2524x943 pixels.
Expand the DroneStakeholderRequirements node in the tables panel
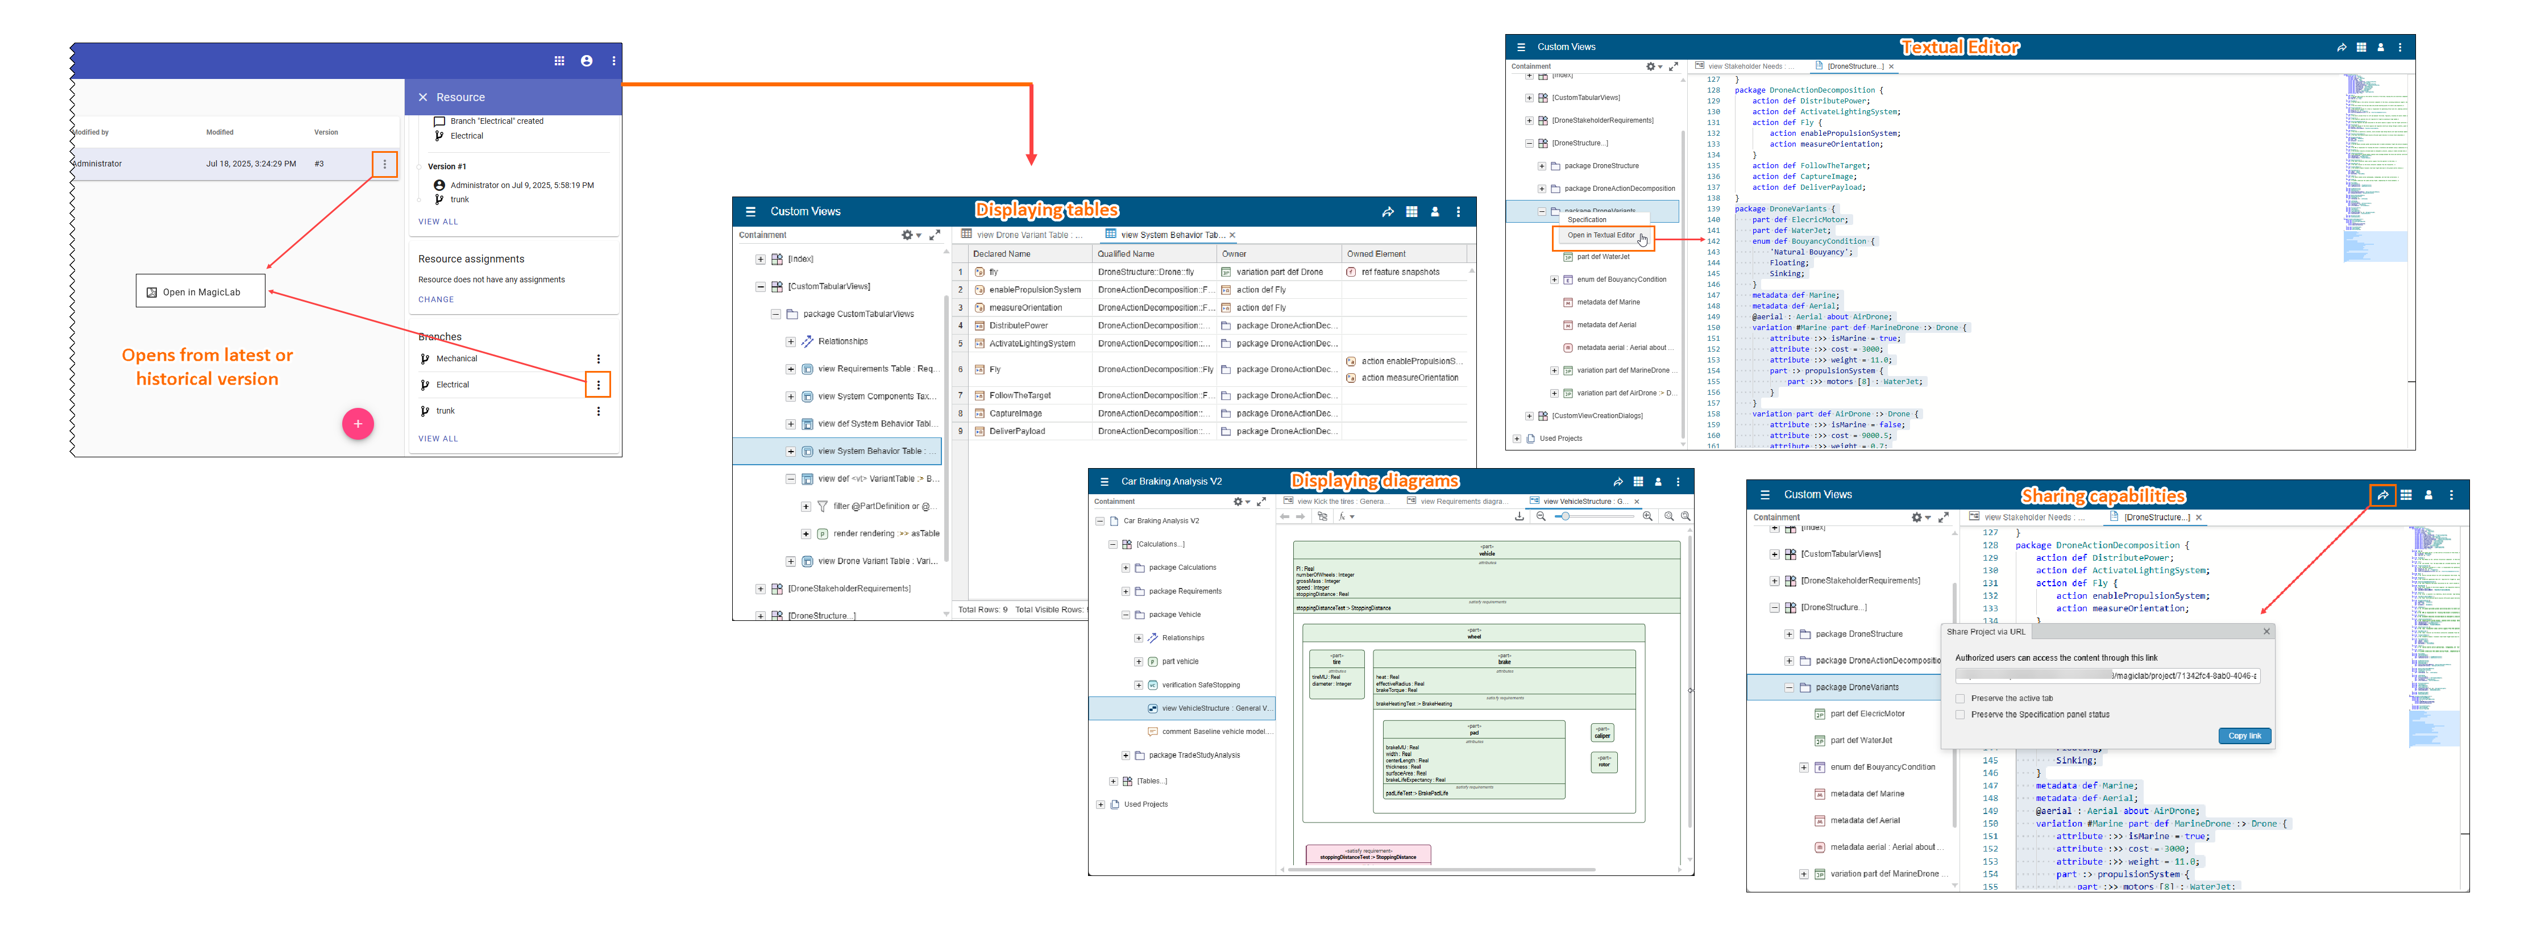(x=761, y=589)
